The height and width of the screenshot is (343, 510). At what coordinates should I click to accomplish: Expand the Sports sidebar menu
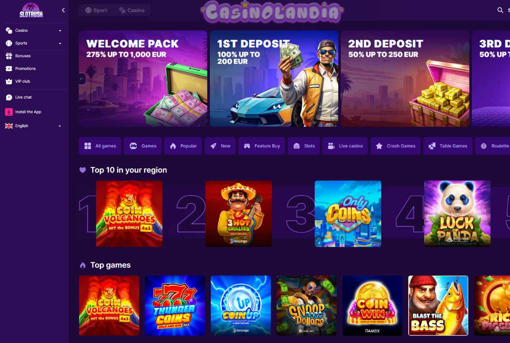34,43
